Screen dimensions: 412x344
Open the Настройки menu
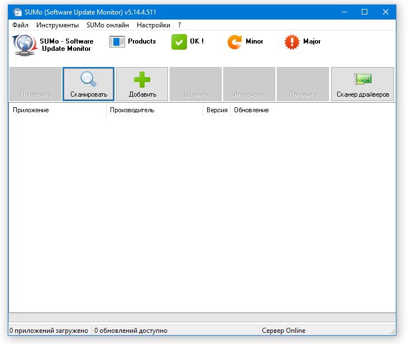click(154, 25)
